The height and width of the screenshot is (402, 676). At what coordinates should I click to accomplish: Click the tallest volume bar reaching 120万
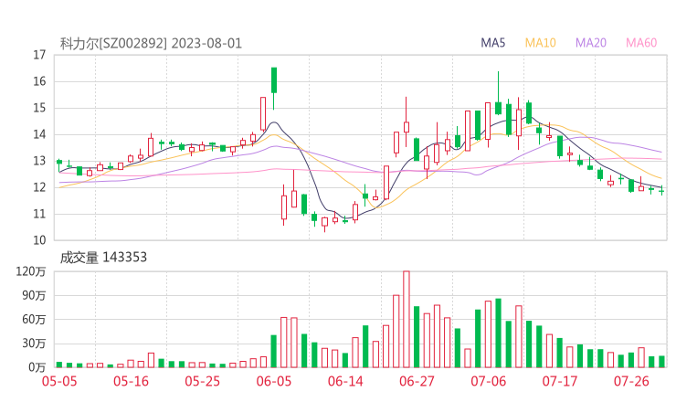407,319
